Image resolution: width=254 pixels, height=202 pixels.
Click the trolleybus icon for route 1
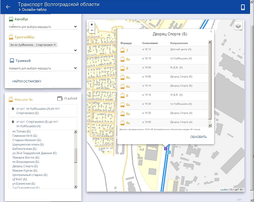[122, 50]
